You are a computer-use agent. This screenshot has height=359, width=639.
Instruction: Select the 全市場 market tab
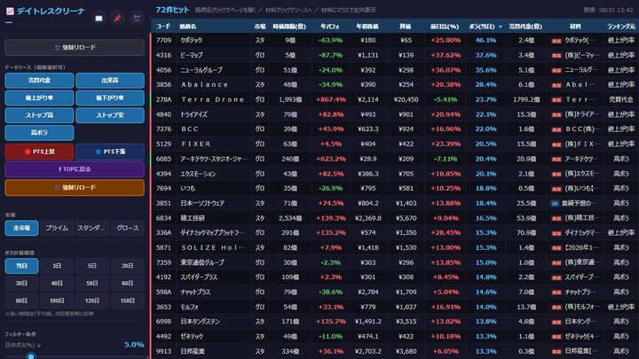(x=21, y=229)
